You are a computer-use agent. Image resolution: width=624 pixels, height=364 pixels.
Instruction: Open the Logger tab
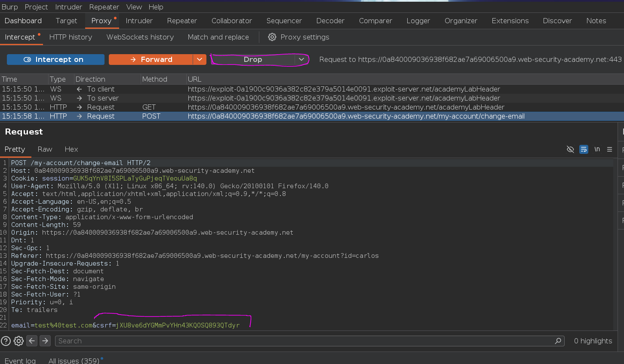(x=418, y=21)
